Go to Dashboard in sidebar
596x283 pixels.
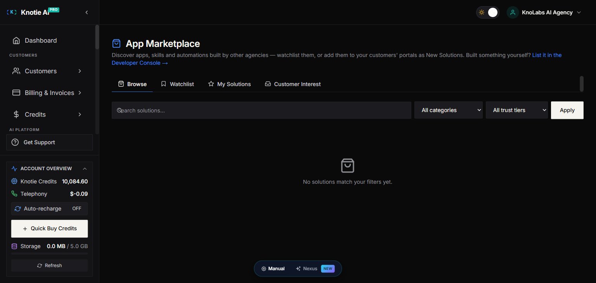pos(49,40)
